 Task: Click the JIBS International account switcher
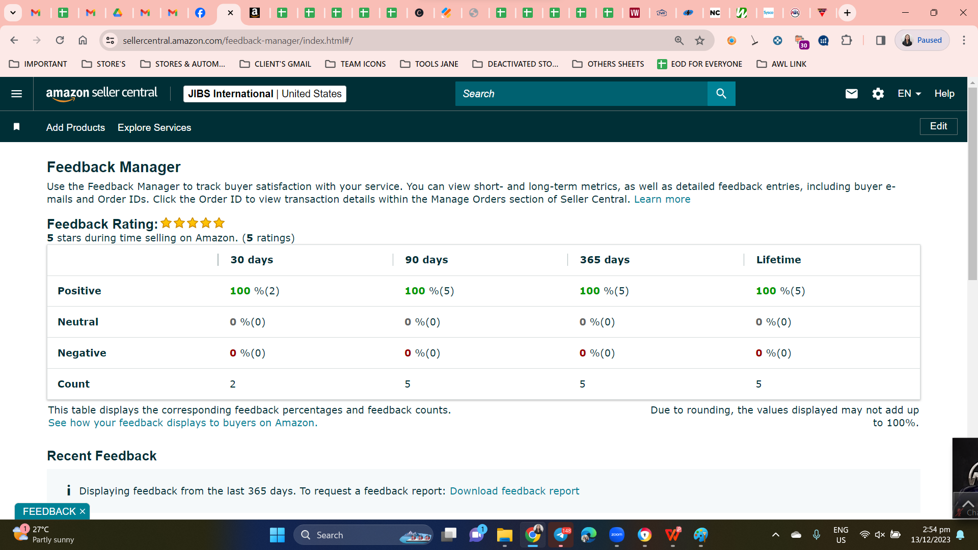click(x=265, y=94)
